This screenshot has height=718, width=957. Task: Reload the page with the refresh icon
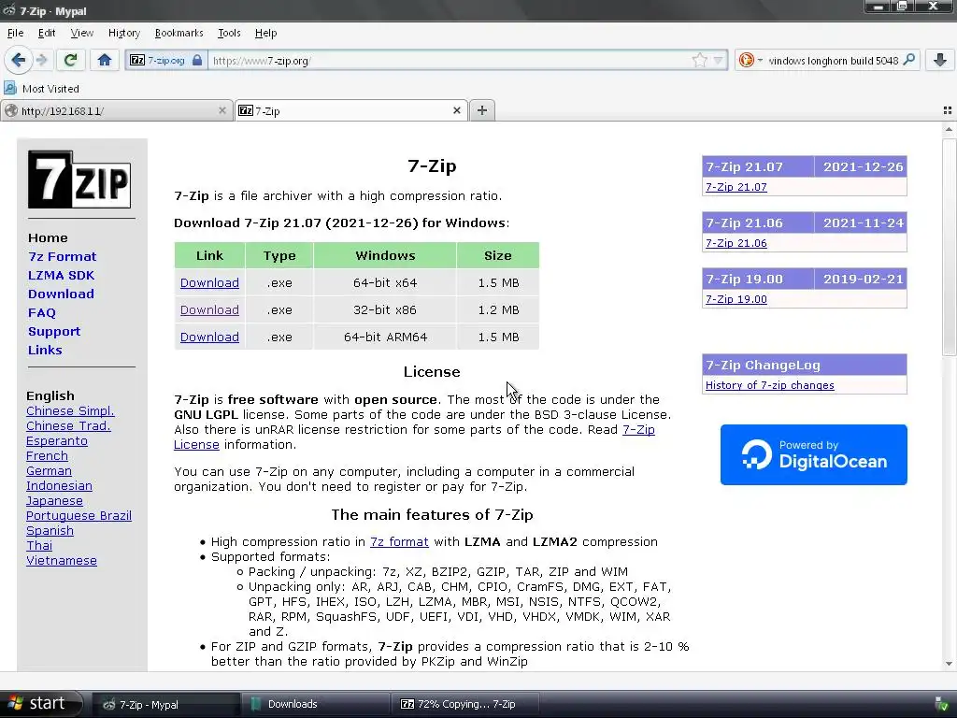pos(70,60)
